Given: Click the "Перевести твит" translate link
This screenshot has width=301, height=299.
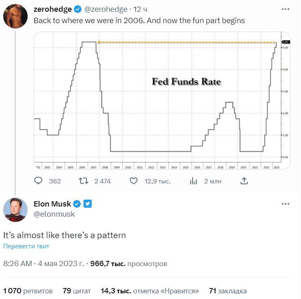Looking at the screenshot, I should pyautogui.click(x=26, y=246).
